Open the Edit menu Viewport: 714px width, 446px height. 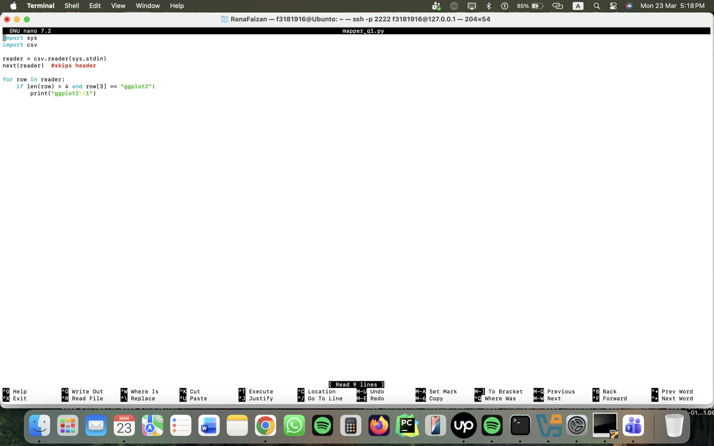tap(95, 6)
